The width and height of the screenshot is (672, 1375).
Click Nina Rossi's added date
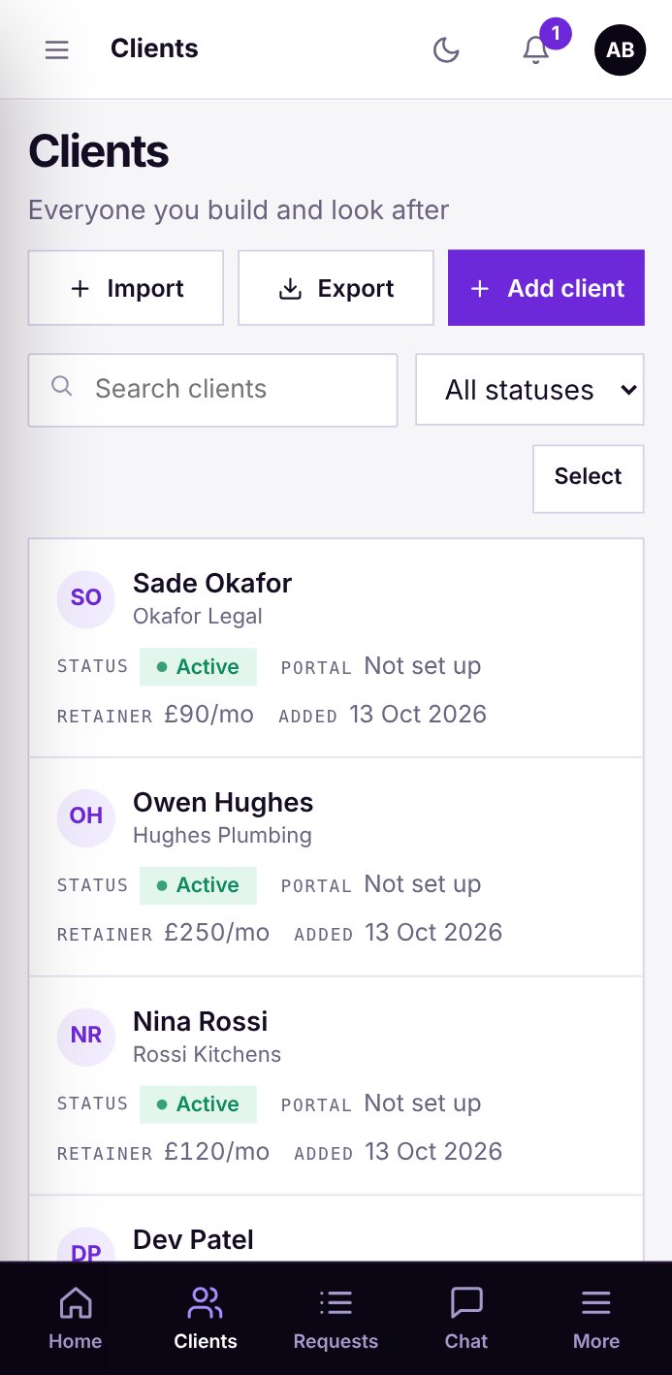coord(433,1152)
